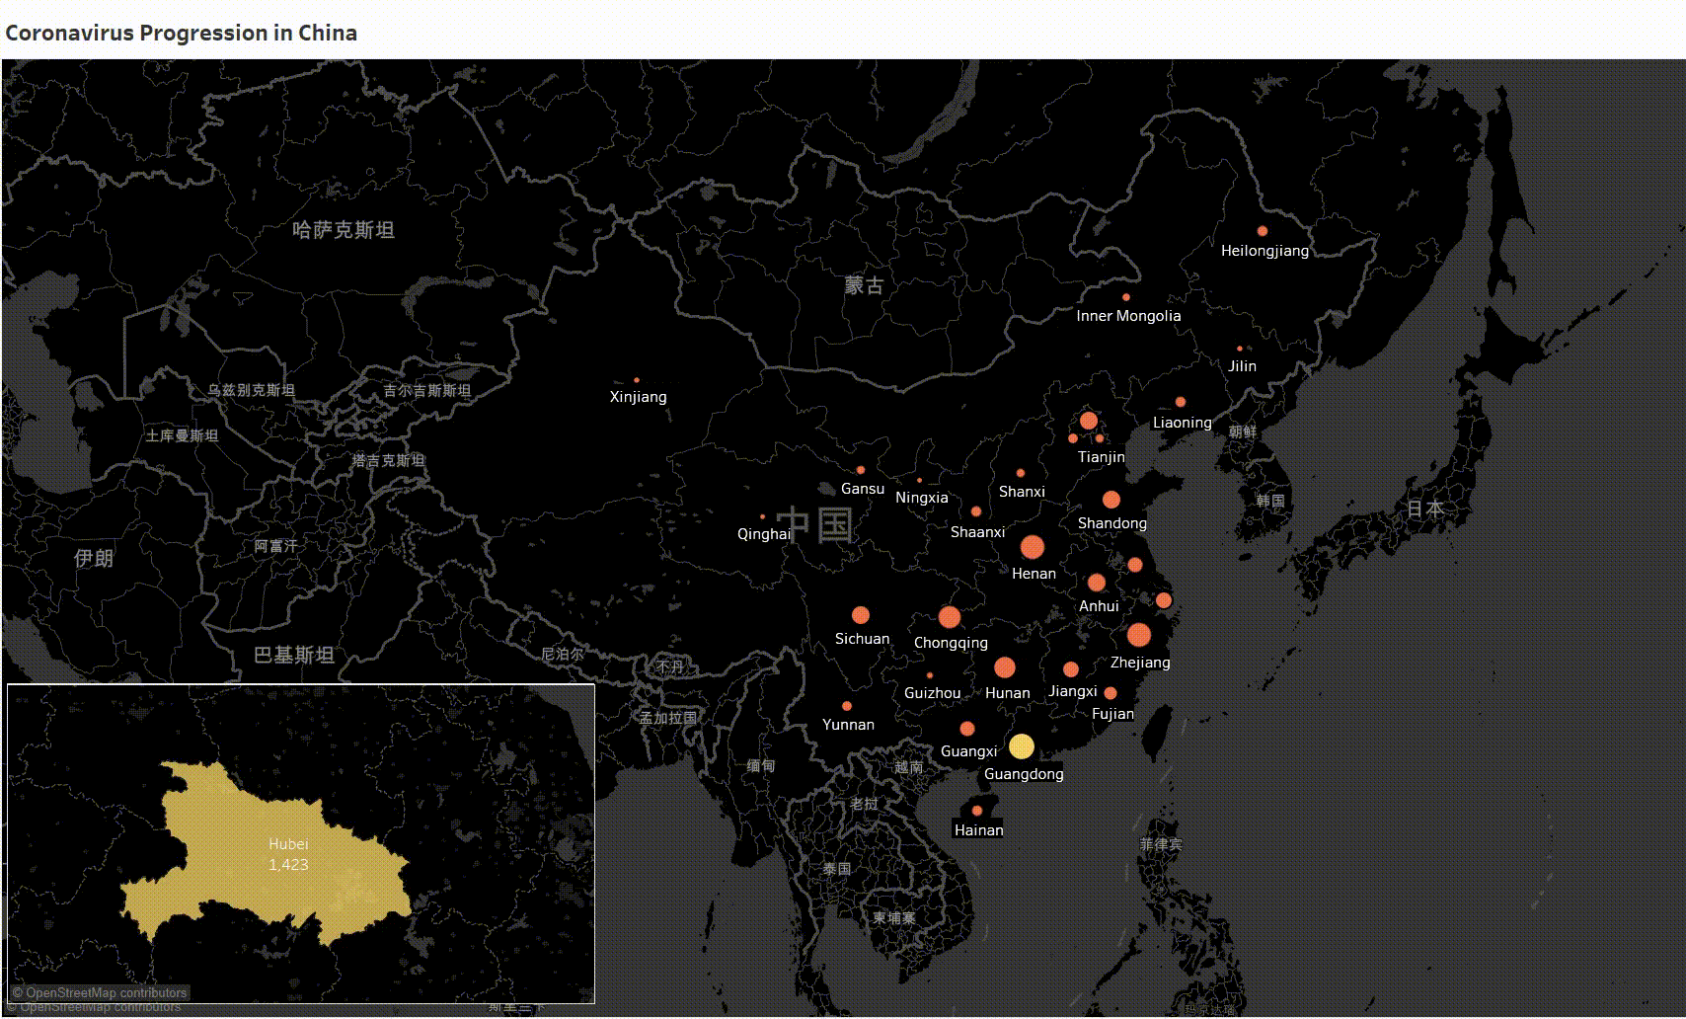Select the Xinjiang small dot marker

pos(637,380)
